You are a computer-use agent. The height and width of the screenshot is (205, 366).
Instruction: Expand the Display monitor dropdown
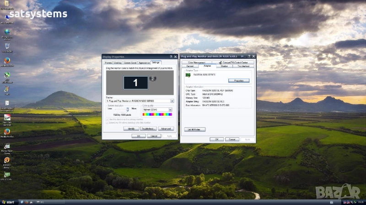coord(172,101)
